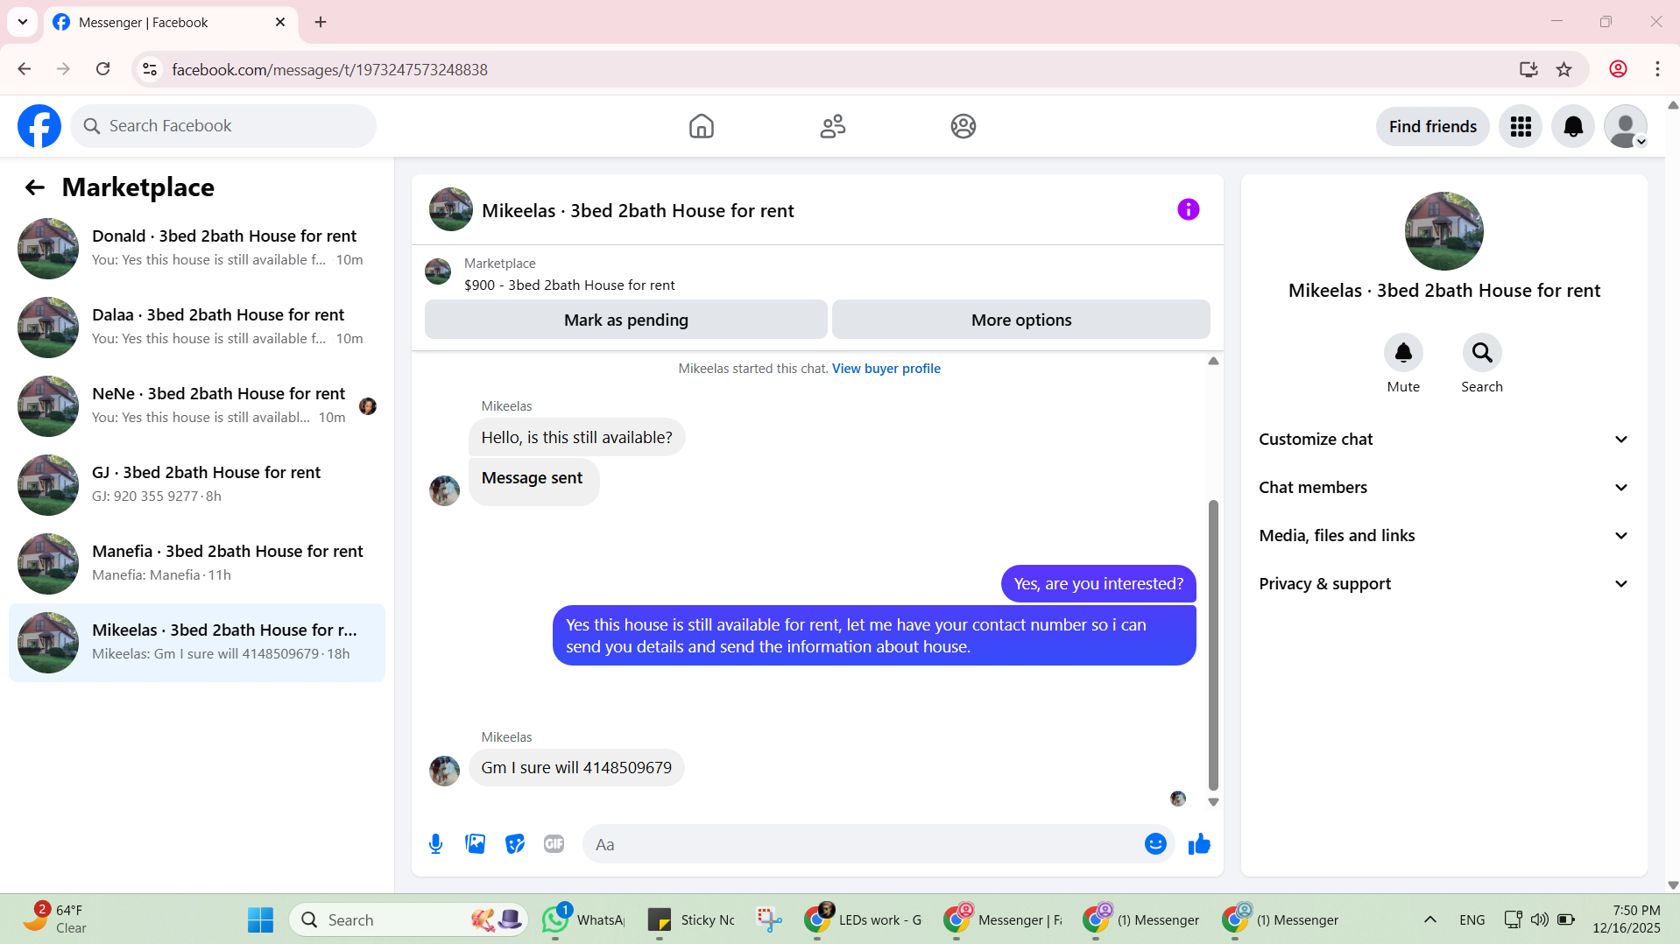The image size is (1680, 944).
Task: Open a new browser tab
Action: (x=321, y=22)
